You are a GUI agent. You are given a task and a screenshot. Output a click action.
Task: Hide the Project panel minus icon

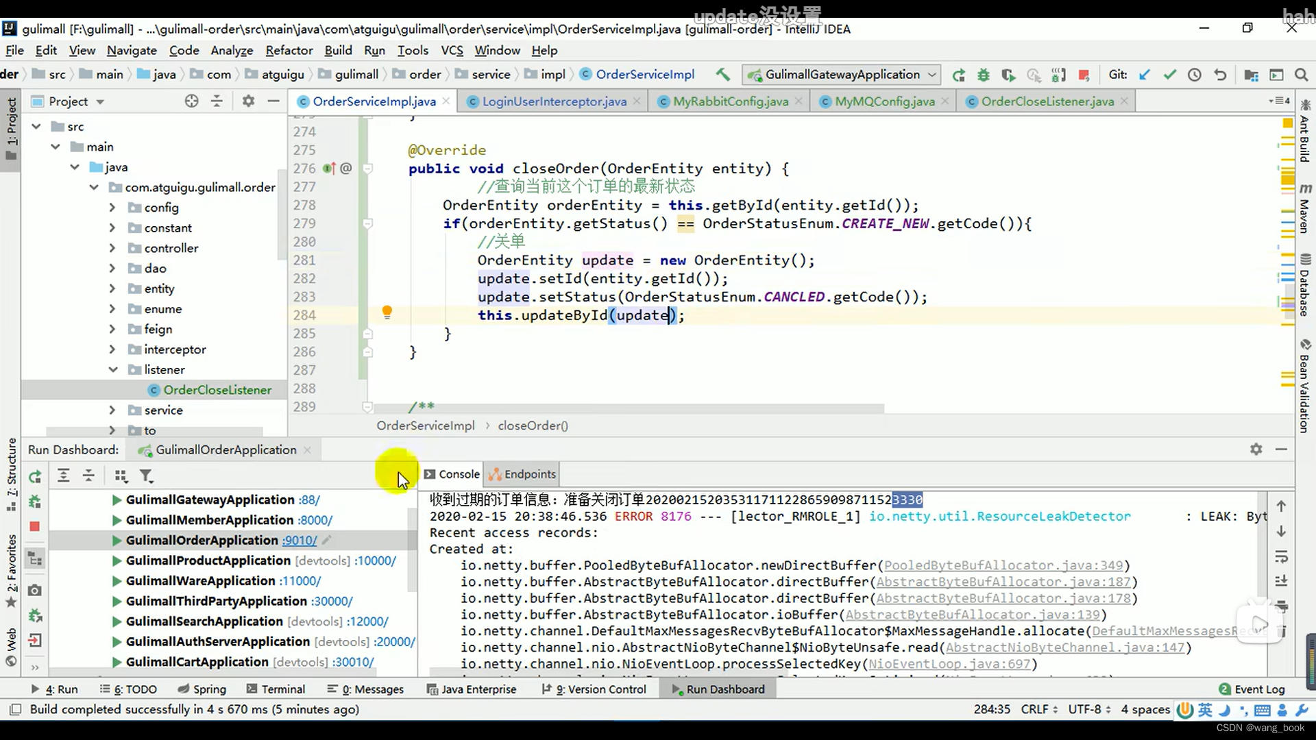273,101
